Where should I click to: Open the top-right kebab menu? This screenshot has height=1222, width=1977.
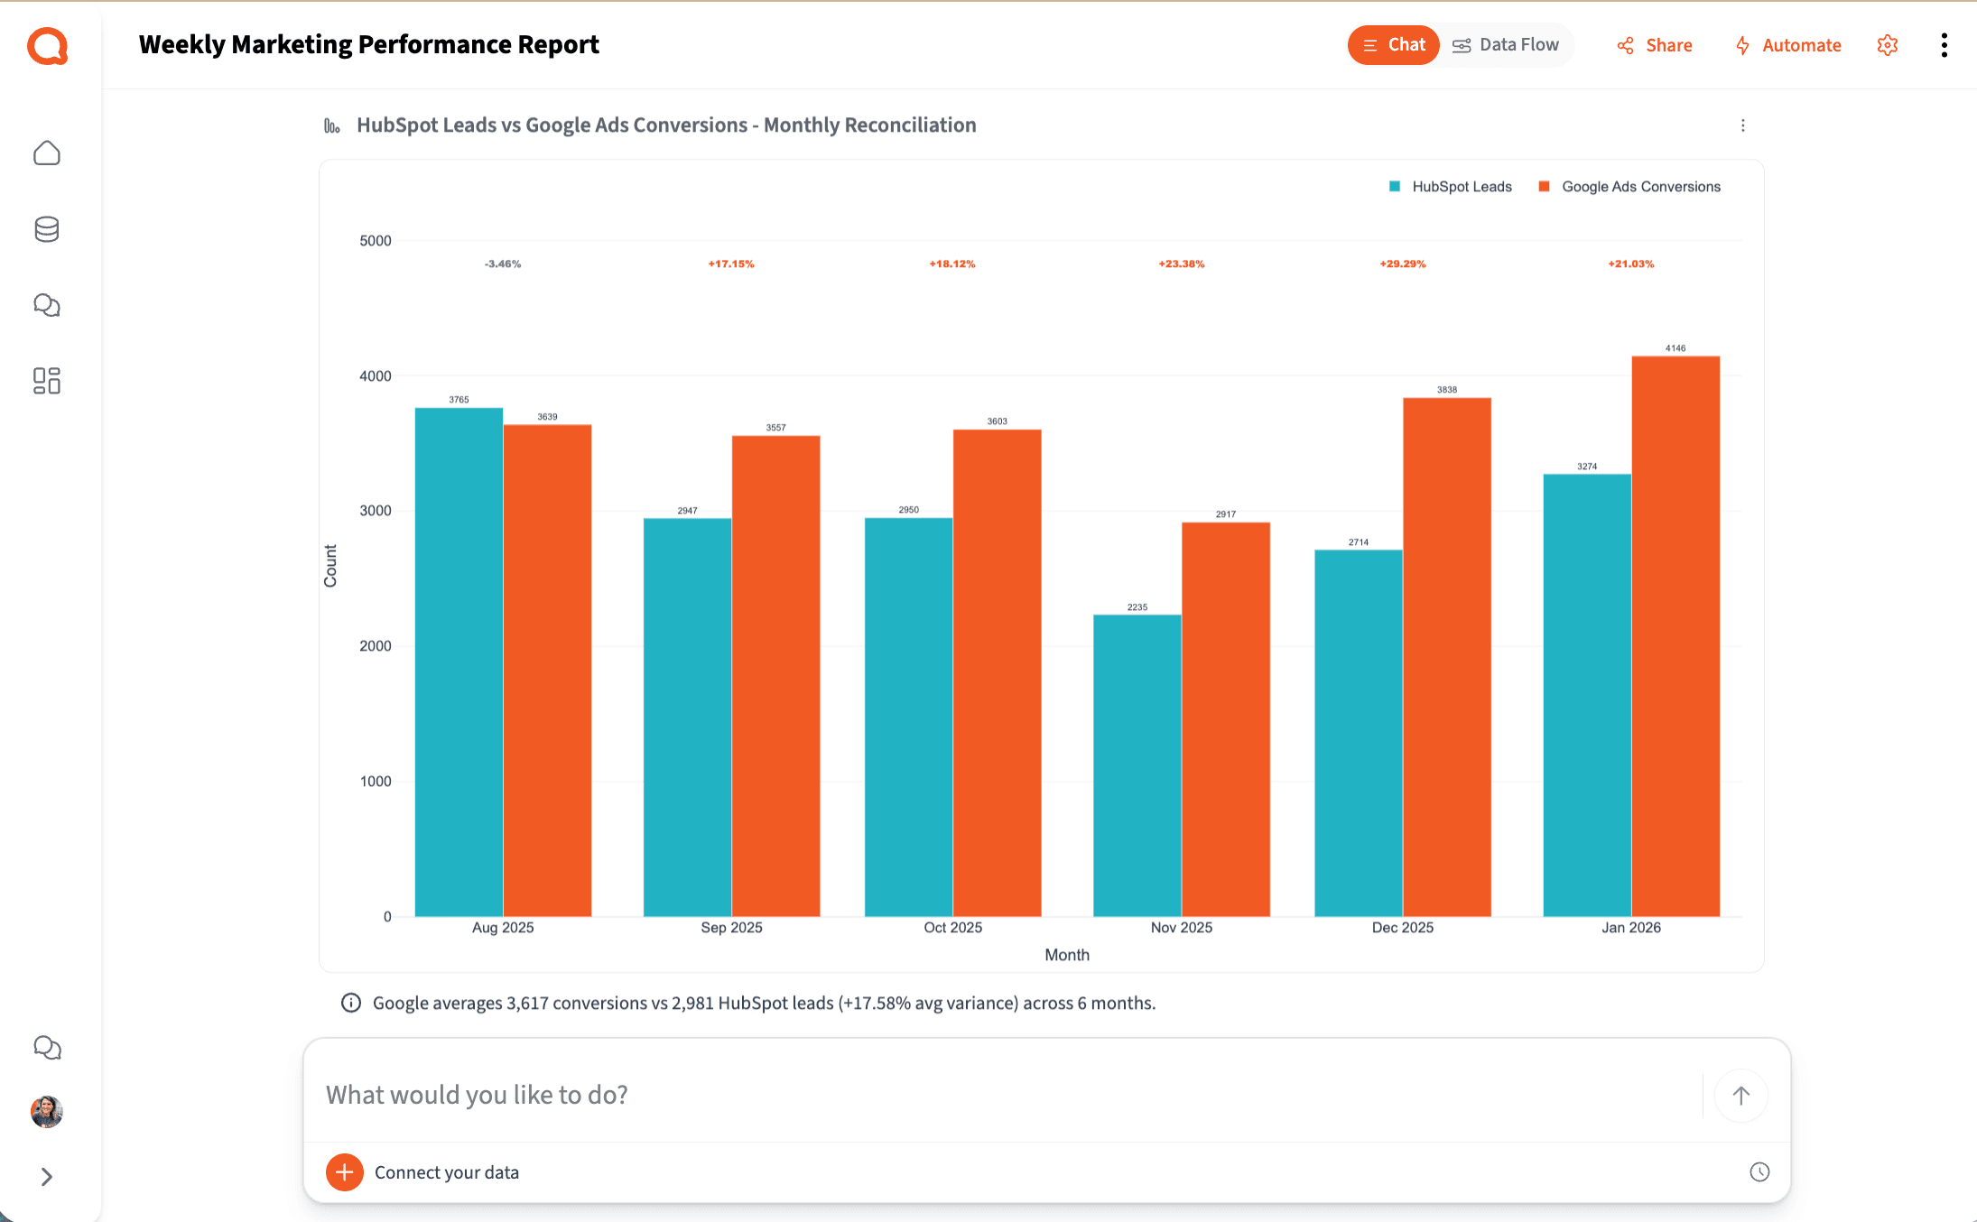coord(1944,45)
